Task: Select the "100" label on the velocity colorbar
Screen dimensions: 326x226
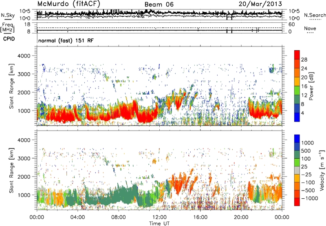Action: [306, 159]
